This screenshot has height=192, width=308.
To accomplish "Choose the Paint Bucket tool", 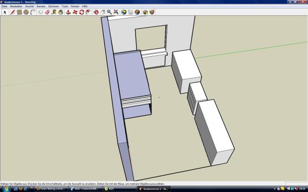I will point(61,12).
